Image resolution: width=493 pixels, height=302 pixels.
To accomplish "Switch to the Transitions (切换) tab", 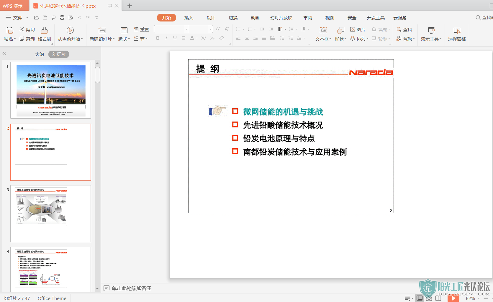I will [x=233, y=18].
